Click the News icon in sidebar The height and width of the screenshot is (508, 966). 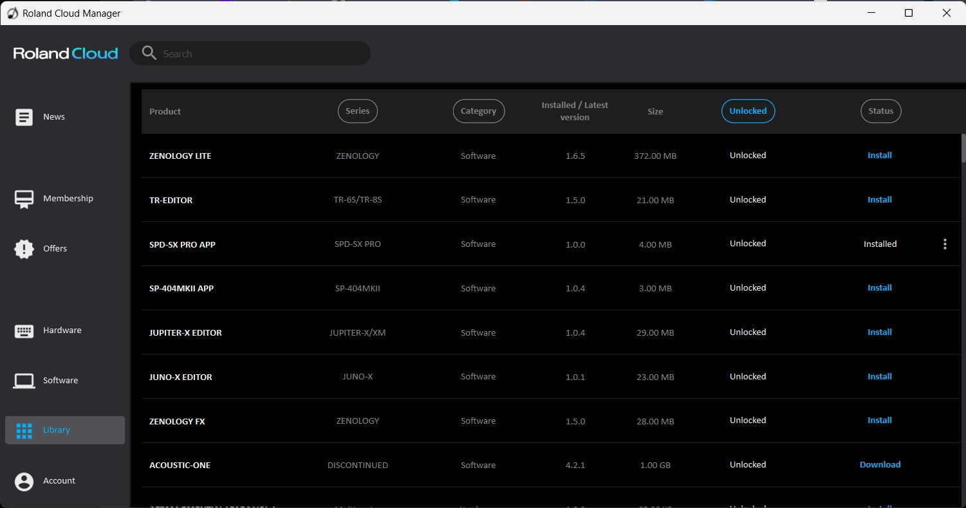tap(24, 117)
